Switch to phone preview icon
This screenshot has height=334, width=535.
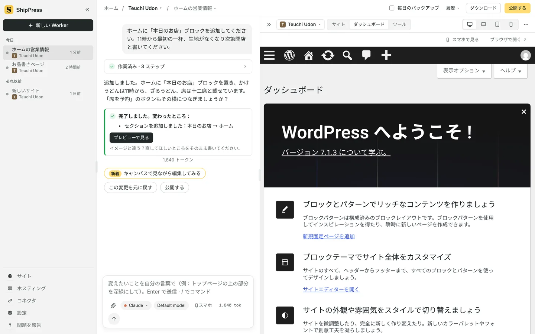[x=511, y=24]
